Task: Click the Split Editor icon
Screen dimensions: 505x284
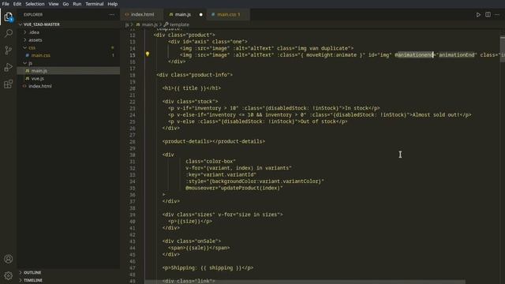Action: 488,14
